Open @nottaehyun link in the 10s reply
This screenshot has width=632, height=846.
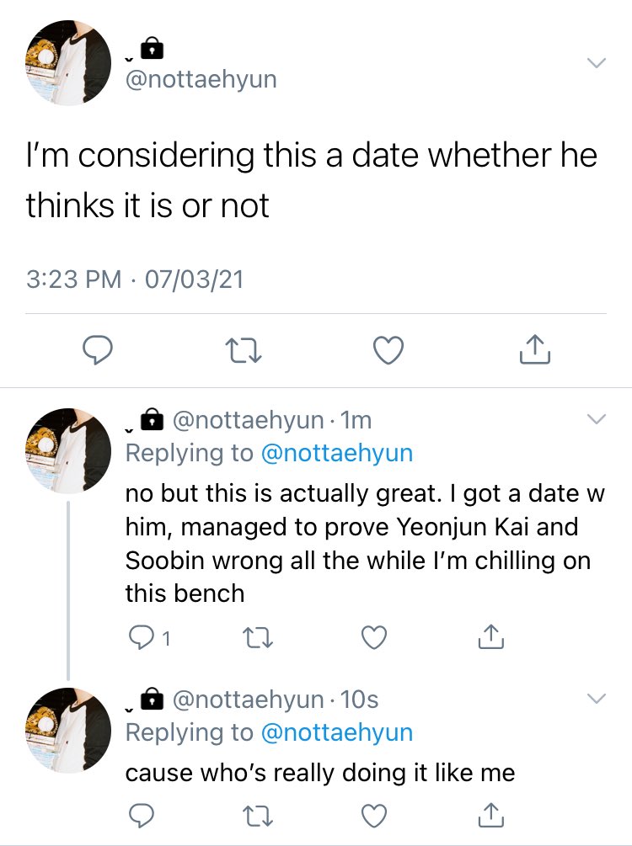[x=336, y=732]
